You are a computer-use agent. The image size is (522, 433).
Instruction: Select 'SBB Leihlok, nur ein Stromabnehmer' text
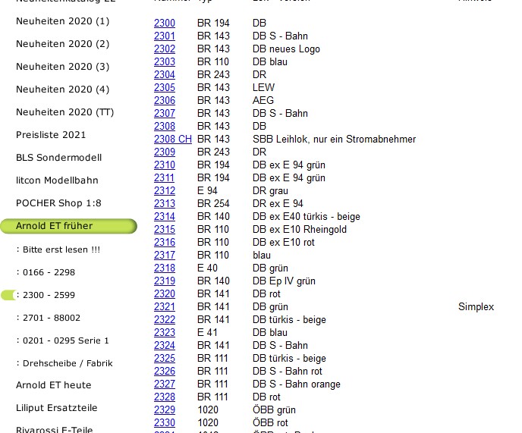335,139
